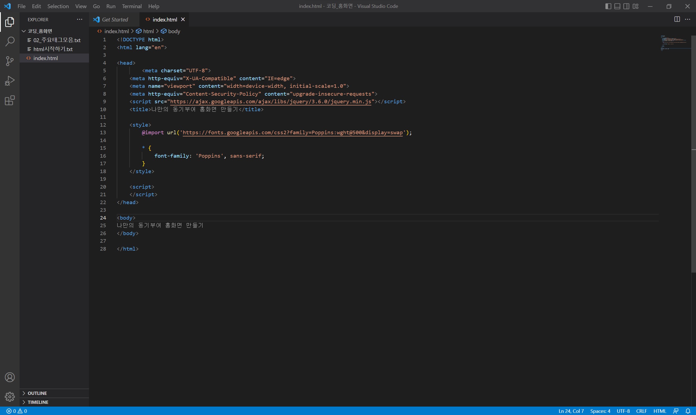The width and height of the screenshot is (696, 415).
Task: Open the File menu
Action: coord(22,6)
